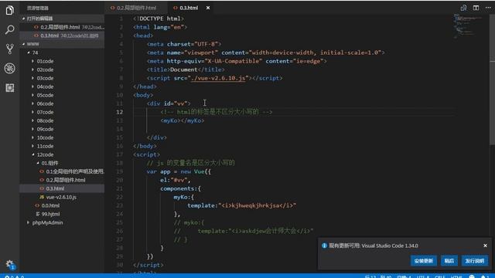Click the open changes icon in editor toolbar
The width and height of the screenshot is (495, 278).
(463, 8)
